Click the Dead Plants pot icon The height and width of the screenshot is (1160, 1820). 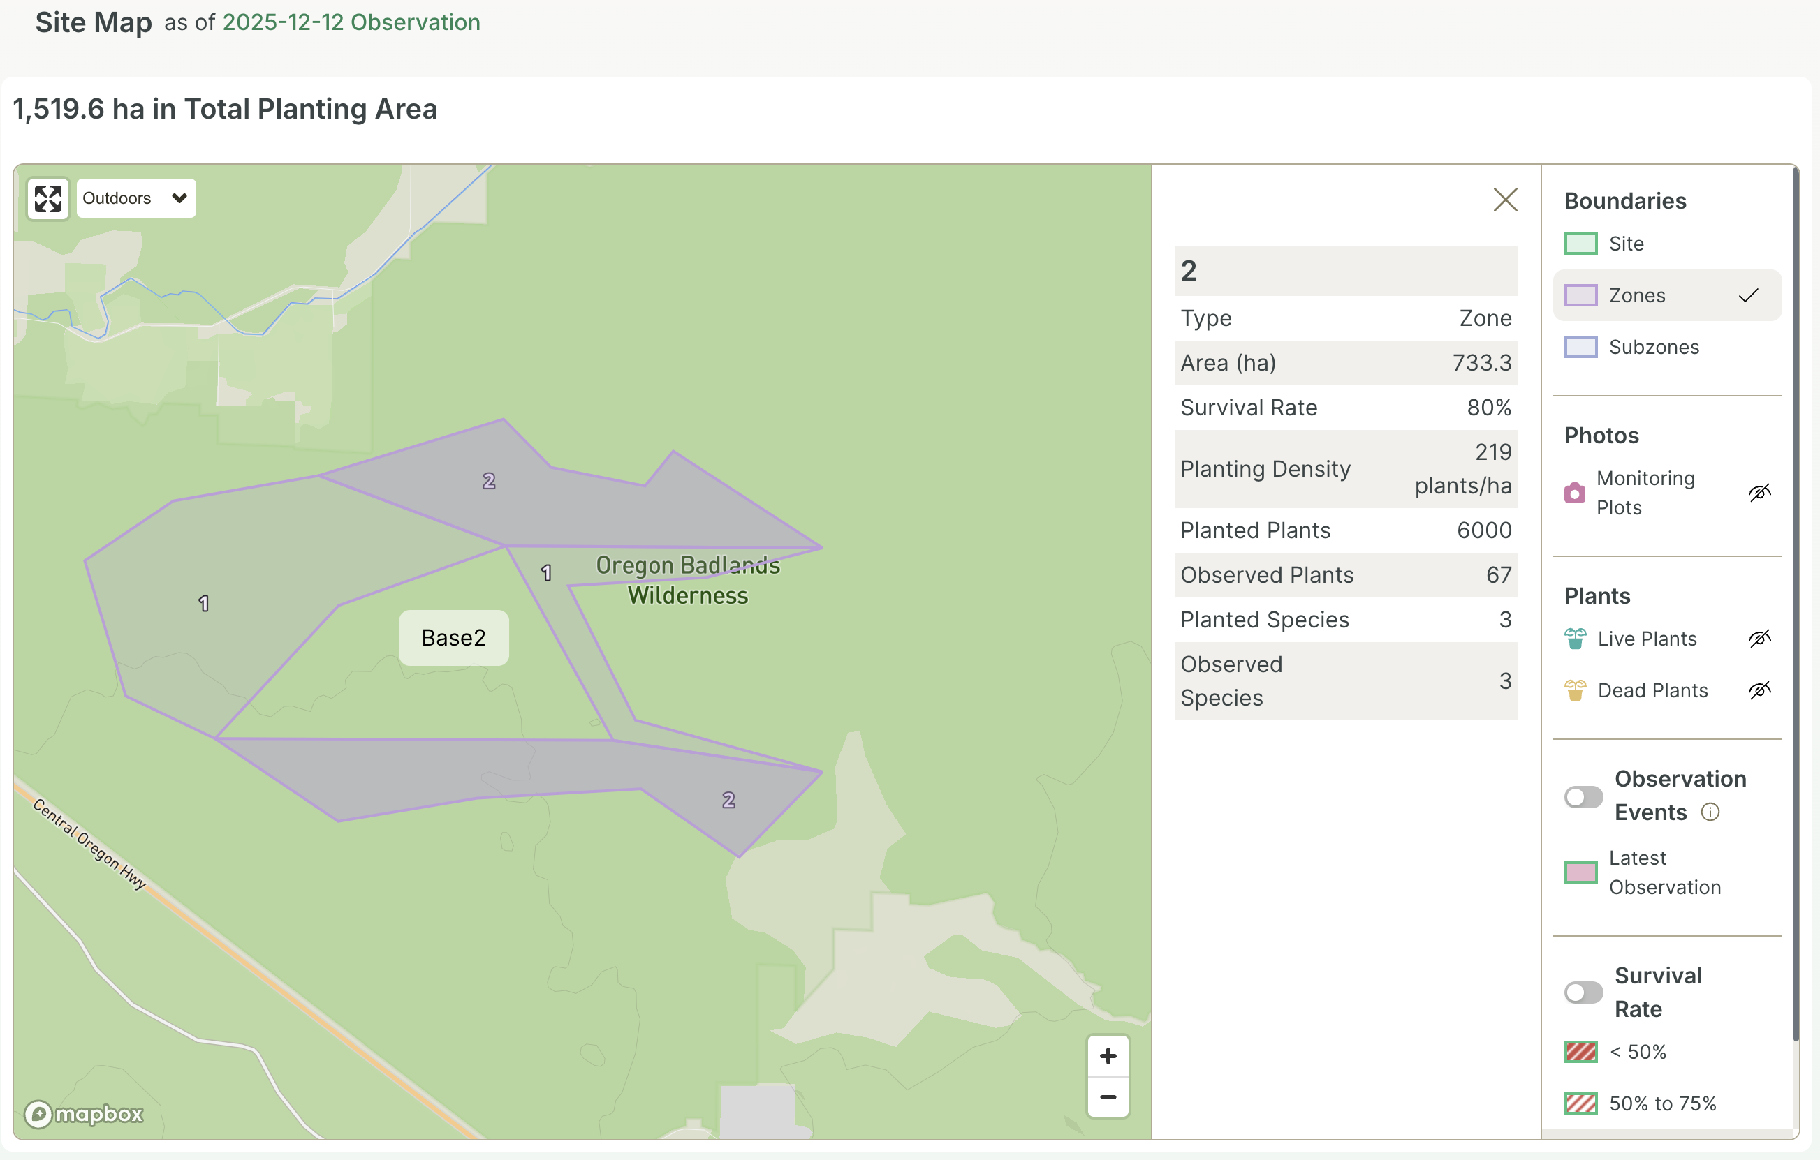click(x=1575, y=690)
